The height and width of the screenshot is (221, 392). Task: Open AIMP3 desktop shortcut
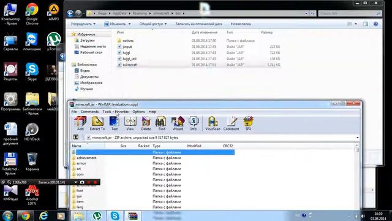click(53, 12)
